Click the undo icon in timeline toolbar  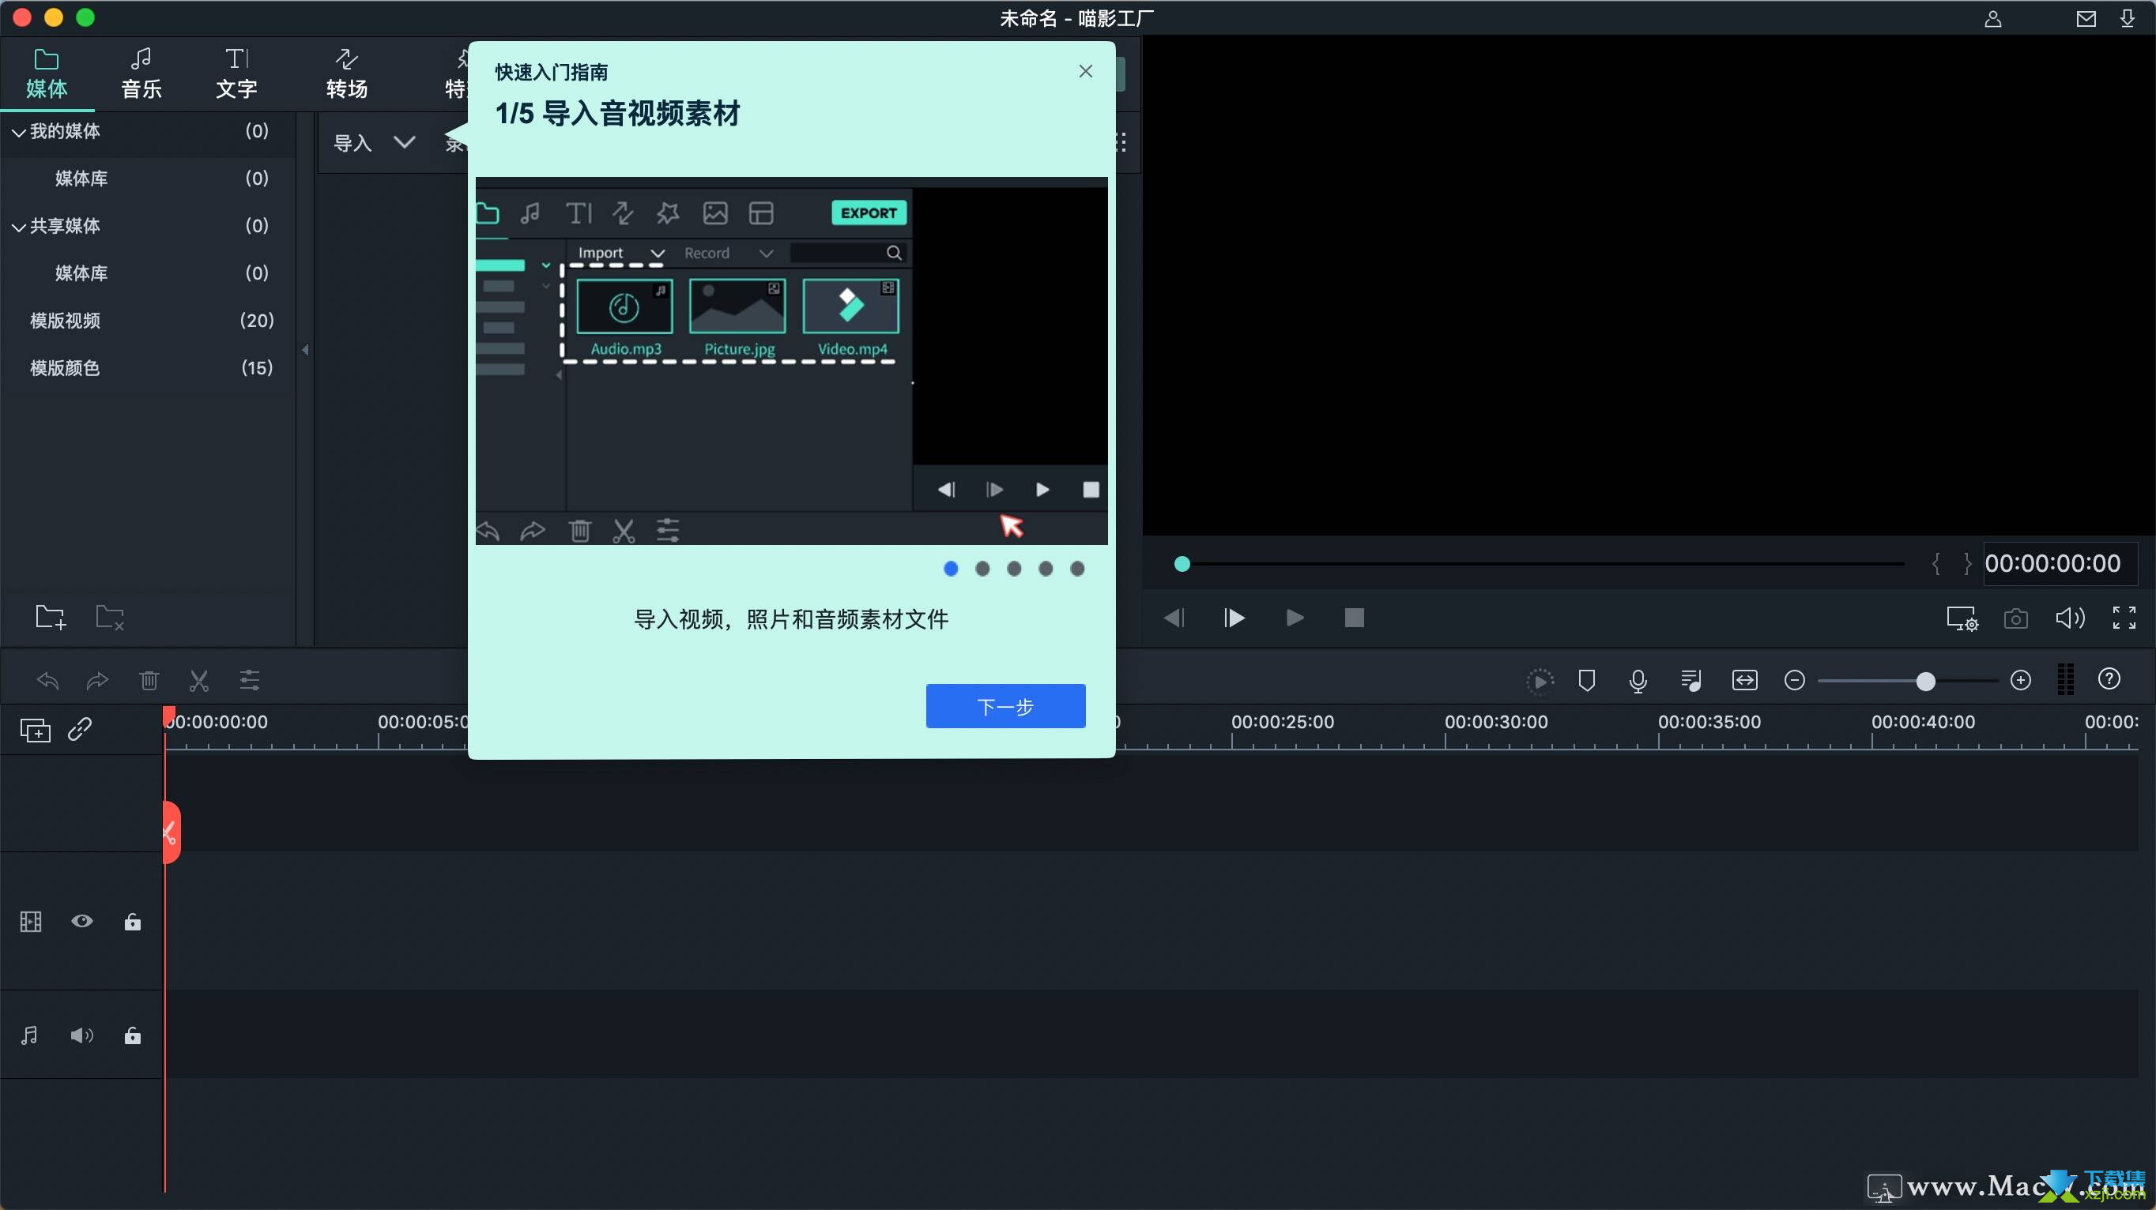(47, 681)
